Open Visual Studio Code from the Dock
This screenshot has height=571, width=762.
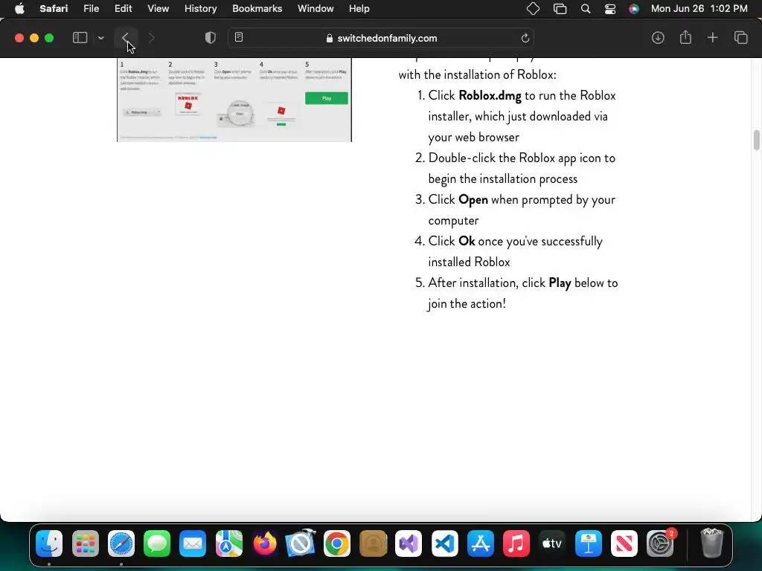click(x=445, y=543)
